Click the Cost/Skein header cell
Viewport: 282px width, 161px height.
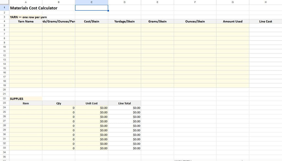click(91, 21)
